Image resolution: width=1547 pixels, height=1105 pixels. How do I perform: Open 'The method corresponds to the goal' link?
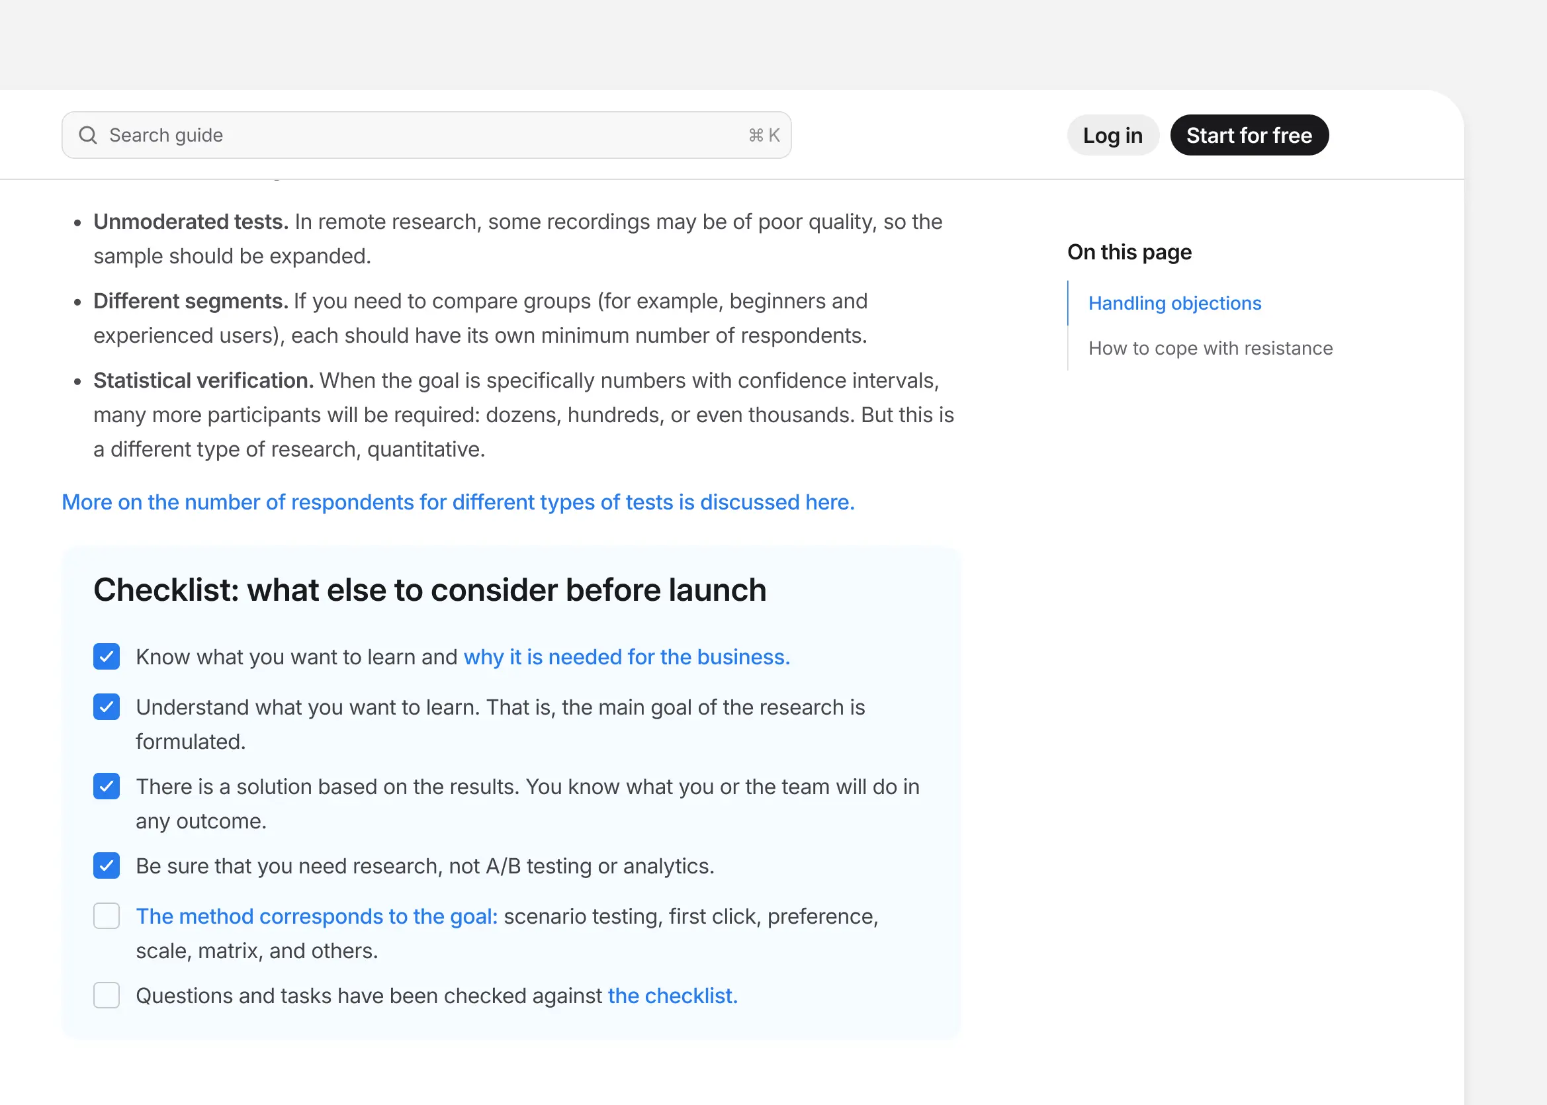(x=317, y=916)
